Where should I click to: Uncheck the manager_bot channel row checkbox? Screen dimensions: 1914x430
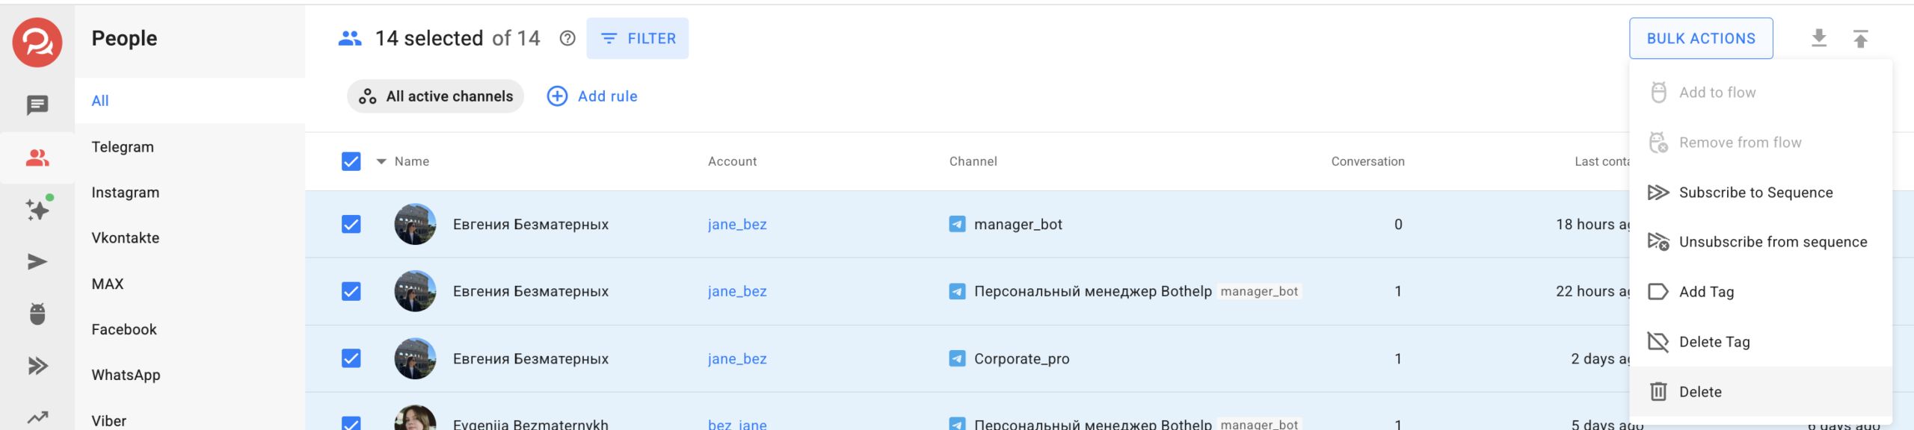tap(351, 224)
